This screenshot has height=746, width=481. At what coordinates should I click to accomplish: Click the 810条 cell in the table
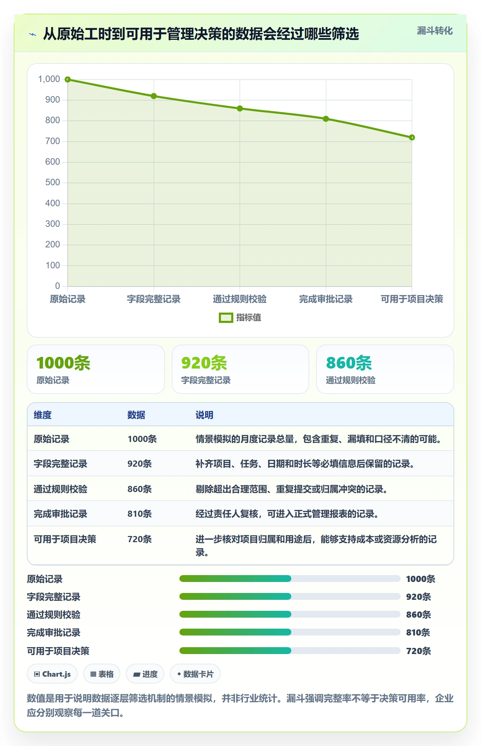139,514
